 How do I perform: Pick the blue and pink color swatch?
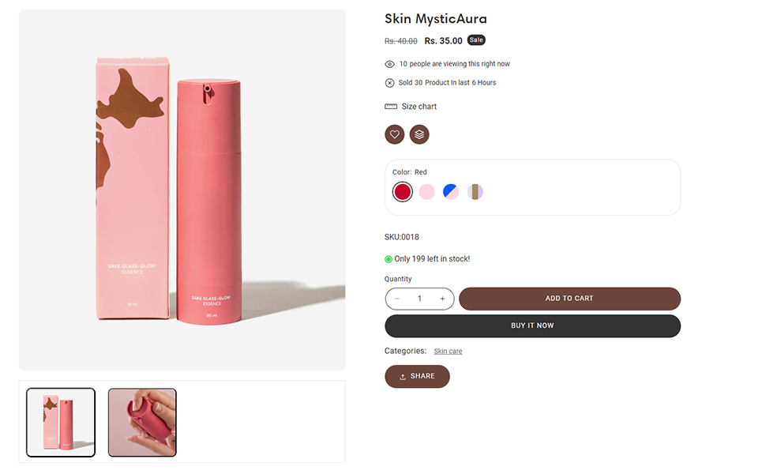point(451,191)
